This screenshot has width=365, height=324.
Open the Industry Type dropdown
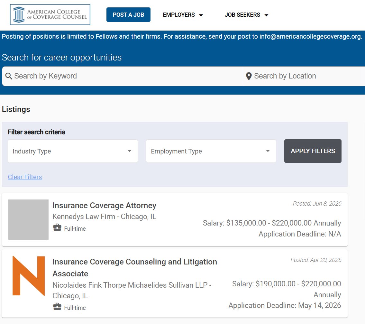73,151
